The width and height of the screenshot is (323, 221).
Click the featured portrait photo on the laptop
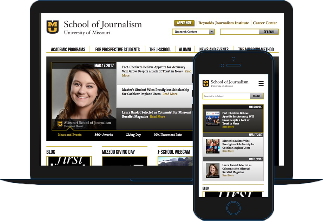click(84, 96)
